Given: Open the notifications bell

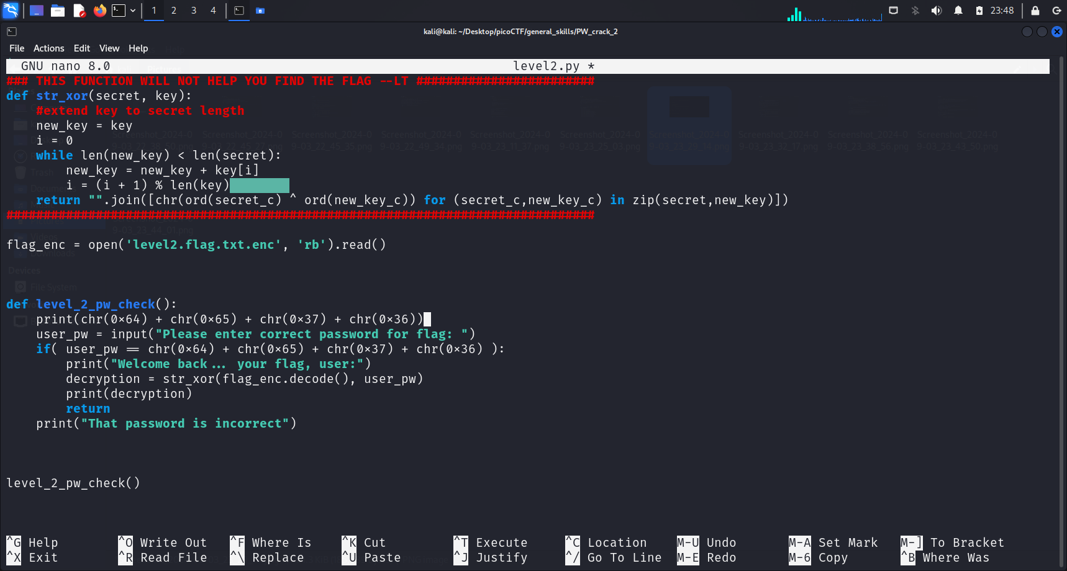Looking at the screenshot, I should click(x=958, y=11).
